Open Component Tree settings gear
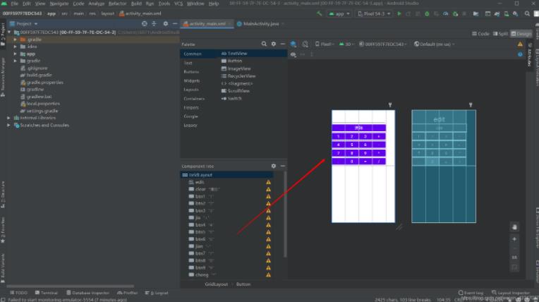 click(x=274, y=166)
